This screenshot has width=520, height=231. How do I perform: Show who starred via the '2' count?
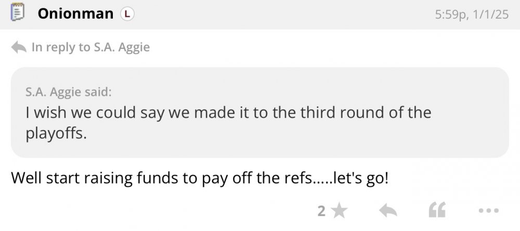[321, 211]
